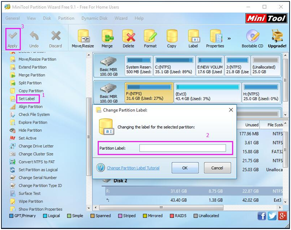Select Set Partition as Logical

38,170
